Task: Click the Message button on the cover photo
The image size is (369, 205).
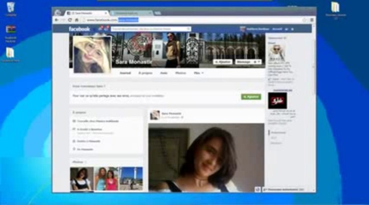Action: click(x=244, y=62)
